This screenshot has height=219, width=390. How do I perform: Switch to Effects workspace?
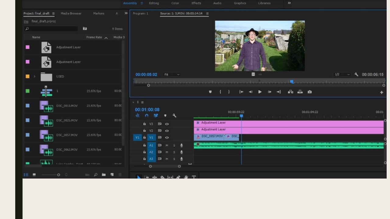(196, 3)
